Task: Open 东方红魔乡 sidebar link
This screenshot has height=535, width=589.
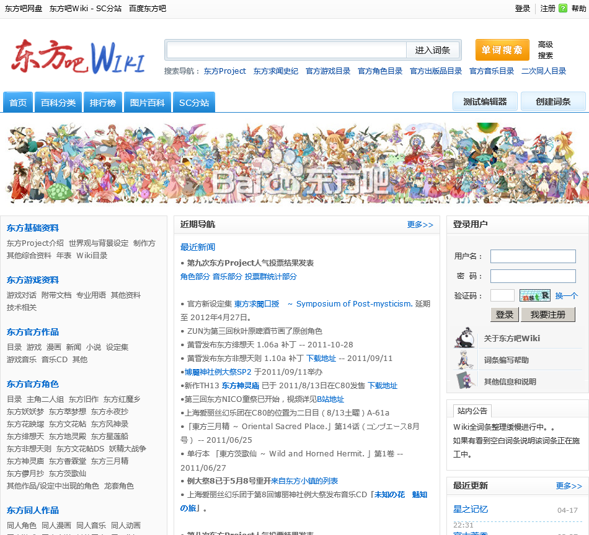Action: pyautogui.click(x=122, y=399)
